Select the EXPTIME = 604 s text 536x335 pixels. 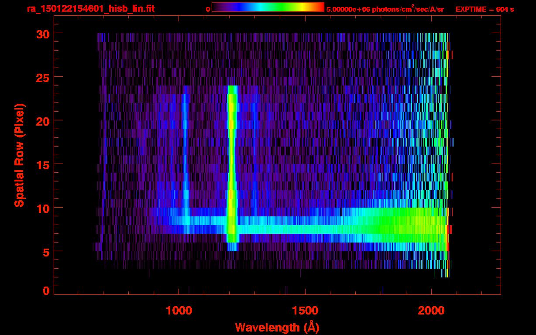(x=484, y=9)
